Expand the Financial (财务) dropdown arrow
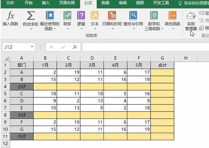Screen dimensions: 209x148 (x=68, y=29)
